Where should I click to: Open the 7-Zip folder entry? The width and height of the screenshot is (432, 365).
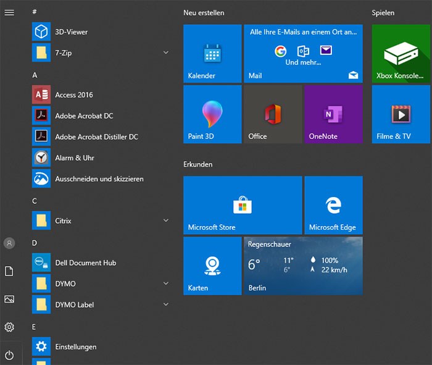click(101, 52)
